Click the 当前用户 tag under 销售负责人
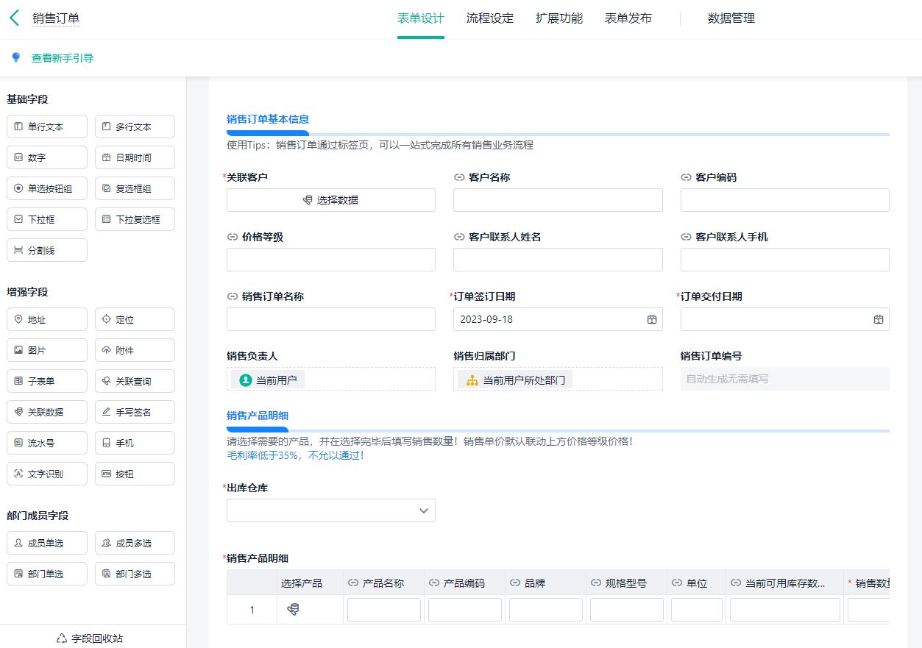922x648 pixels. tap(268, 380)
